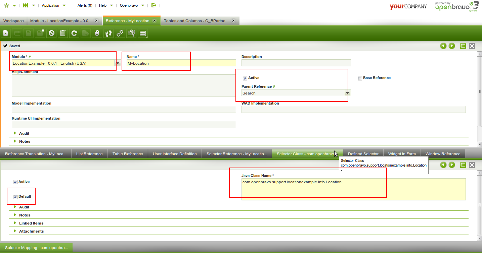Uncheck Active checkbox above Parent Reference
This screenshot has height=253, width=482.
point(245,78)
